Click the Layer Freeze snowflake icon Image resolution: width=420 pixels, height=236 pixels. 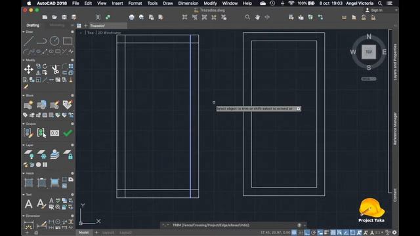[x=41, y=155]
